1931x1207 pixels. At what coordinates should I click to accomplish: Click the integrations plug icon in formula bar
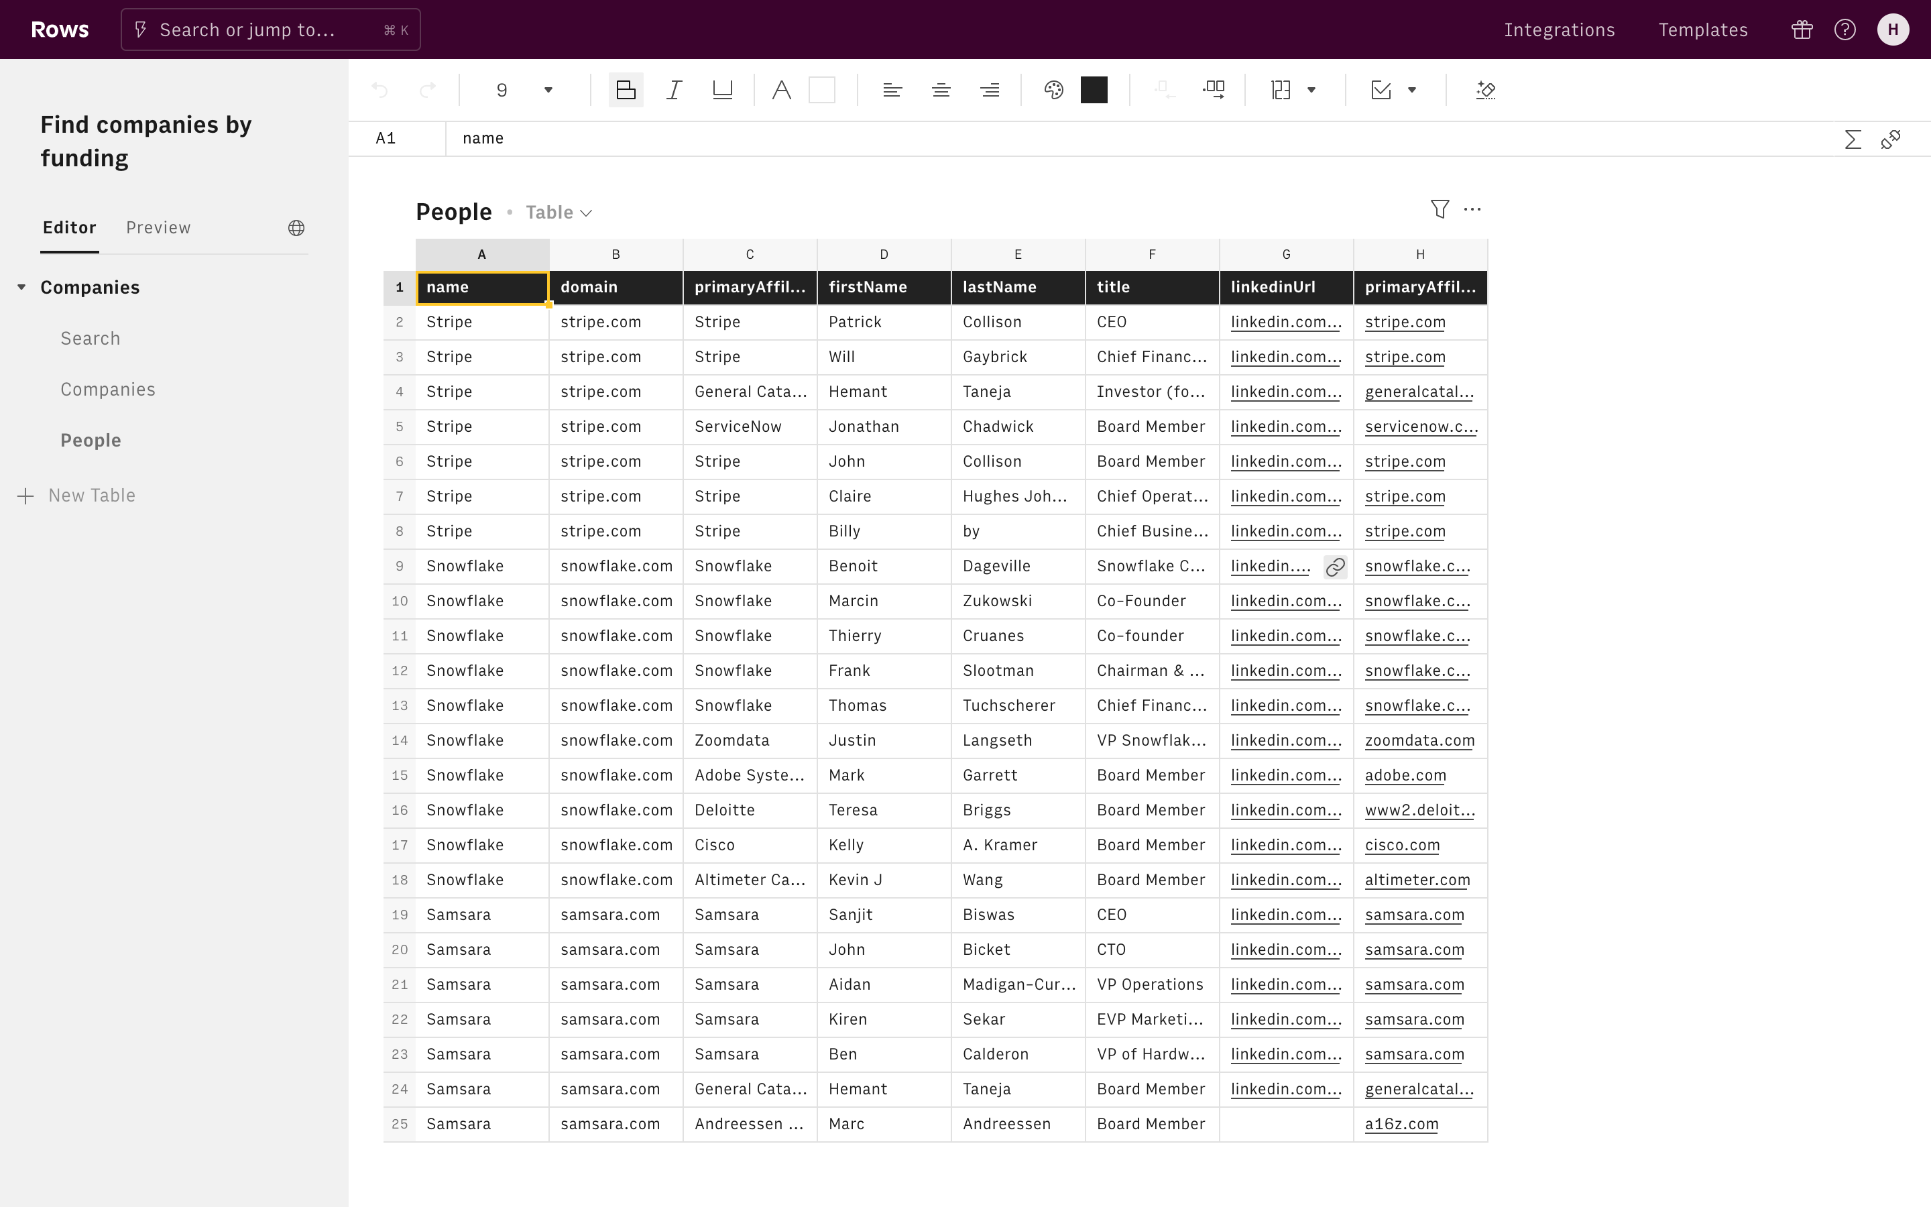[x=1891, y=139]
